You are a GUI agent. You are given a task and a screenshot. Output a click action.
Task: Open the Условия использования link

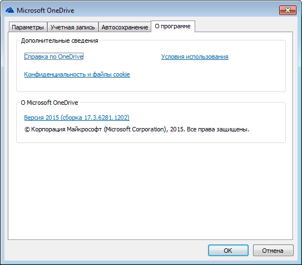(195, 57)
